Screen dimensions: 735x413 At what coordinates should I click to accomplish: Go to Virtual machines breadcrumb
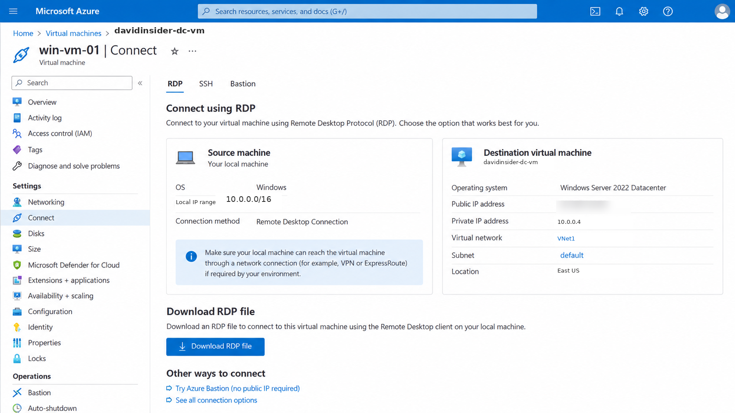(x=73, y=33)
